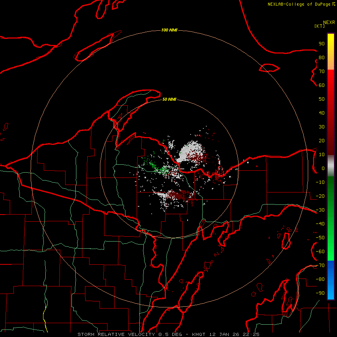Click the Storm Relative Velocity product caption
The image size is (337, 337).
coord(168,334)
